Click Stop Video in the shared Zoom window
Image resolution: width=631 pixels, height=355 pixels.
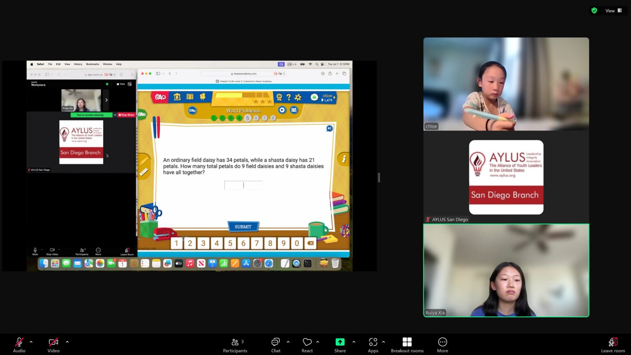pos(52,251)
